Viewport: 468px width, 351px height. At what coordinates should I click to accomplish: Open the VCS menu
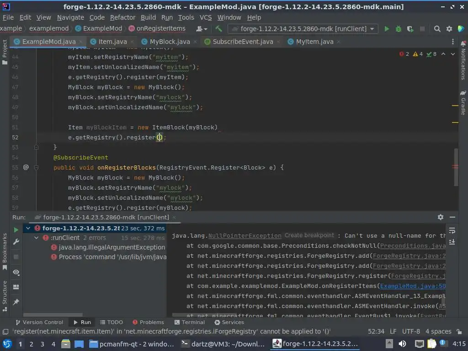pos(206,17)
